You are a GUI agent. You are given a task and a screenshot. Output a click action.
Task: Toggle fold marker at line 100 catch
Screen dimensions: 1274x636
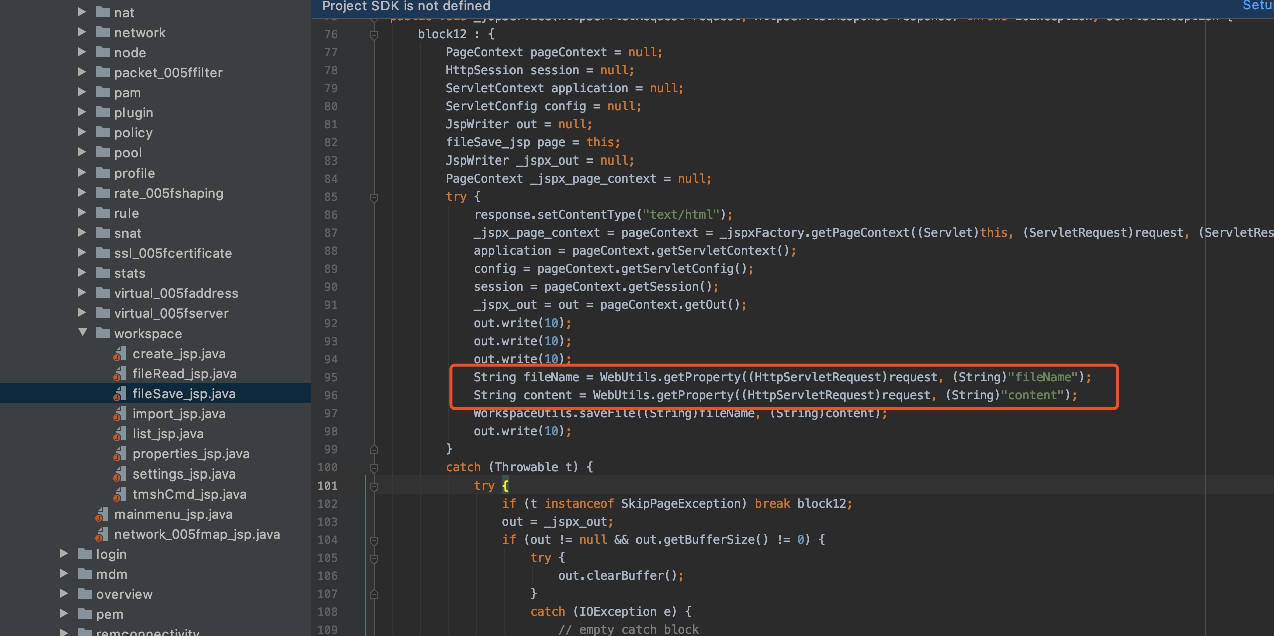pos(374,468)
